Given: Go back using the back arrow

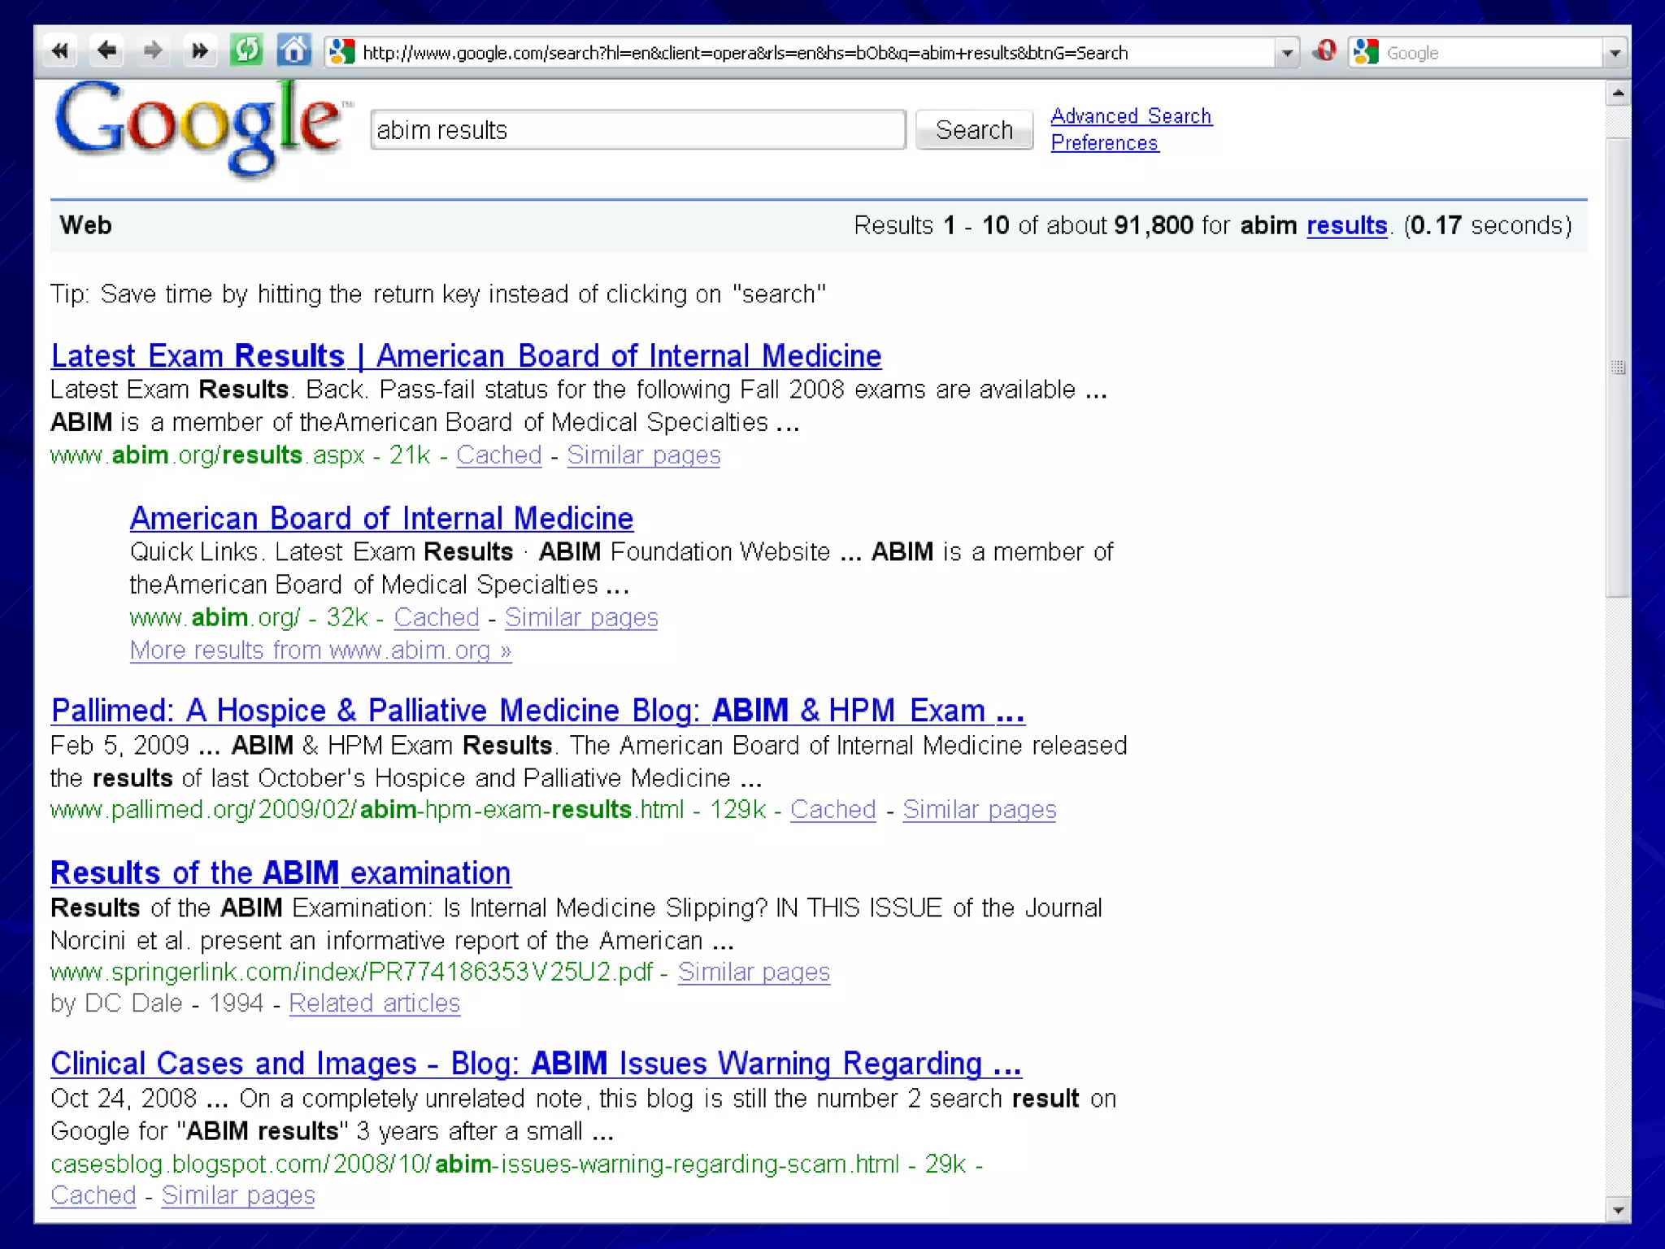Looking at the screenshot, I should [x=107, y=52].
